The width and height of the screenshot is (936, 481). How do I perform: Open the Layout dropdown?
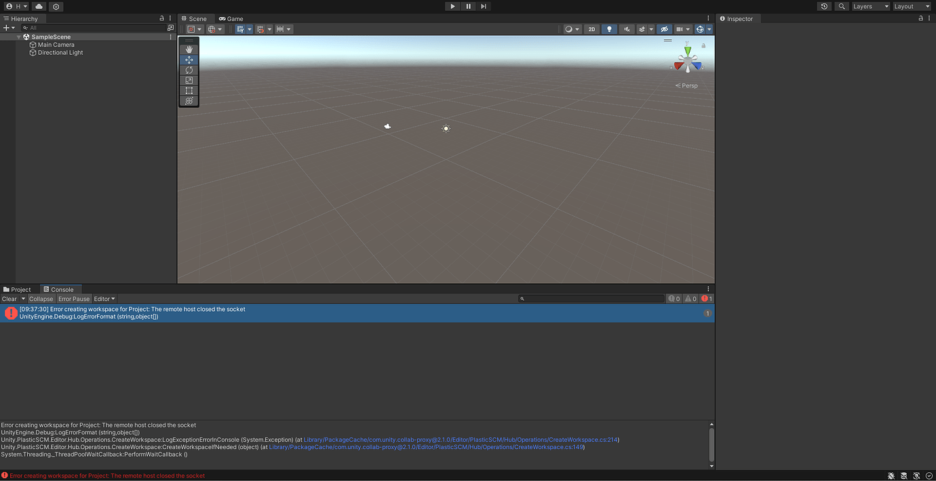coord(911,6)
